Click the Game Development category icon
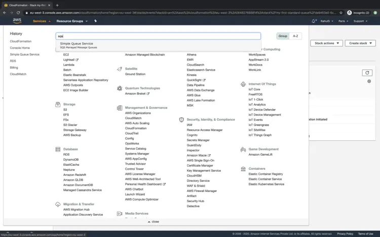Viewport: 380px width, 237px height. (x=243, y=149)
